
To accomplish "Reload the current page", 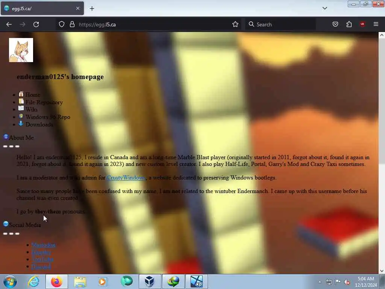I will (x=36, y=24).
